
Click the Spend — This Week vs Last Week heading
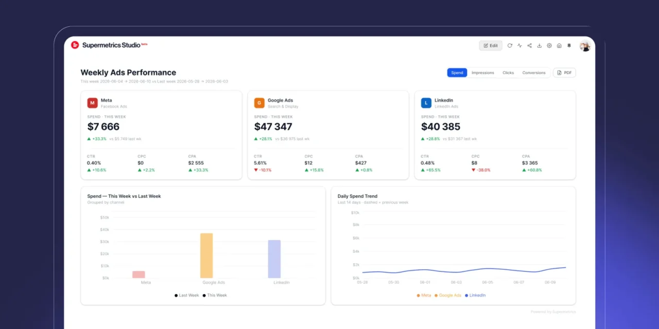click(124, 196)
